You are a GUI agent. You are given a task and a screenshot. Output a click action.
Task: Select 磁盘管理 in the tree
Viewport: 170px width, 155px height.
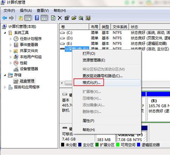[x=27, y=81]
